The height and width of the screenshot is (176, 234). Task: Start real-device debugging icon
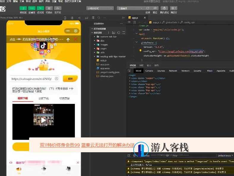tap(164, 8)
